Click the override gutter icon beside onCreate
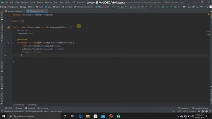The image size is (212, 119). (x=8, y=43)
